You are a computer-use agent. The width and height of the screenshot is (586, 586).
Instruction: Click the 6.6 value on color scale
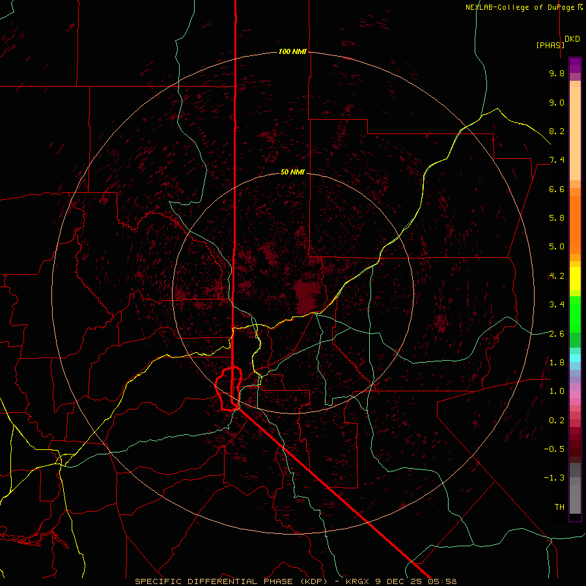coord(557,189)
